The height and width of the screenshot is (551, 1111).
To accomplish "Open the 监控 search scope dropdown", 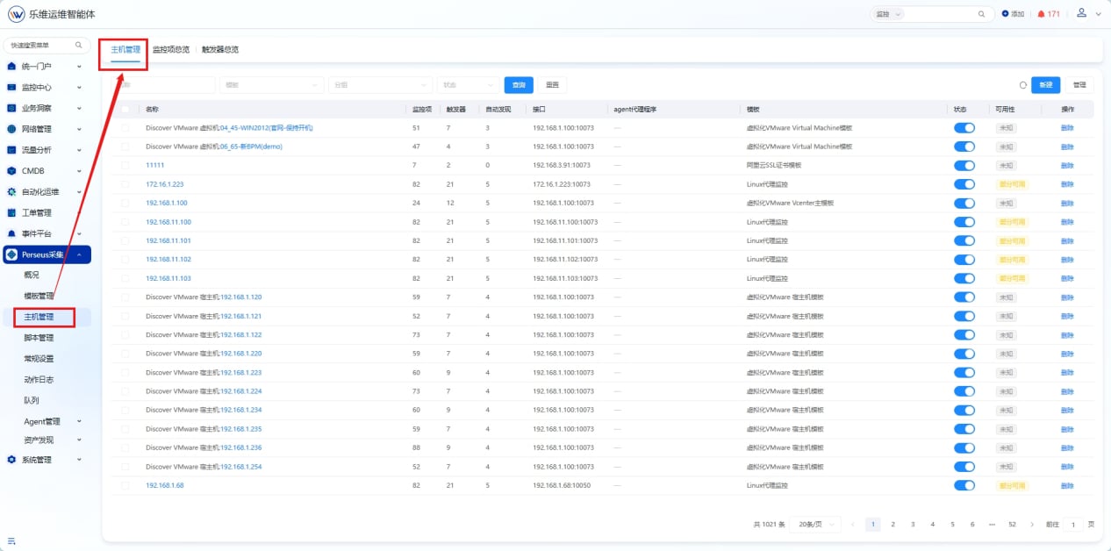I will [888, 14].
